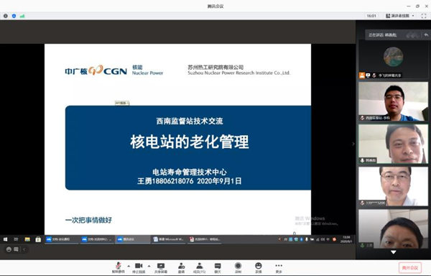Image resolution: width=431 pixels, height=276 pixels.
Task: Open the speaker view layout dropdown
Action: (400, 16)
